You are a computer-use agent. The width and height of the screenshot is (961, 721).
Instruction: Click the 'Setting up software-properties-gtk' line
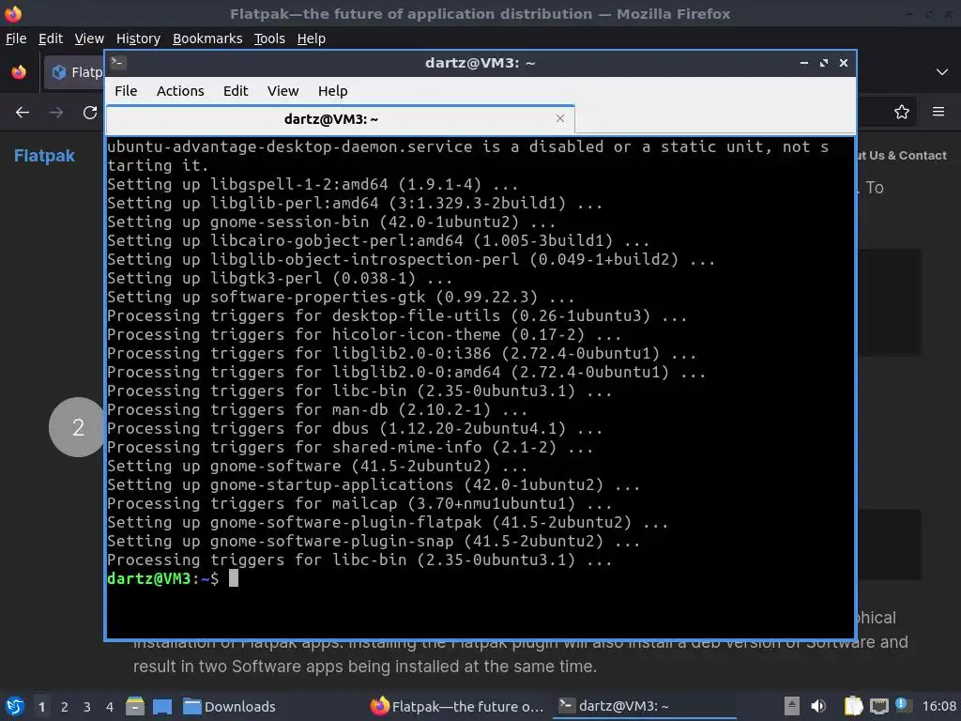(341, 298)
